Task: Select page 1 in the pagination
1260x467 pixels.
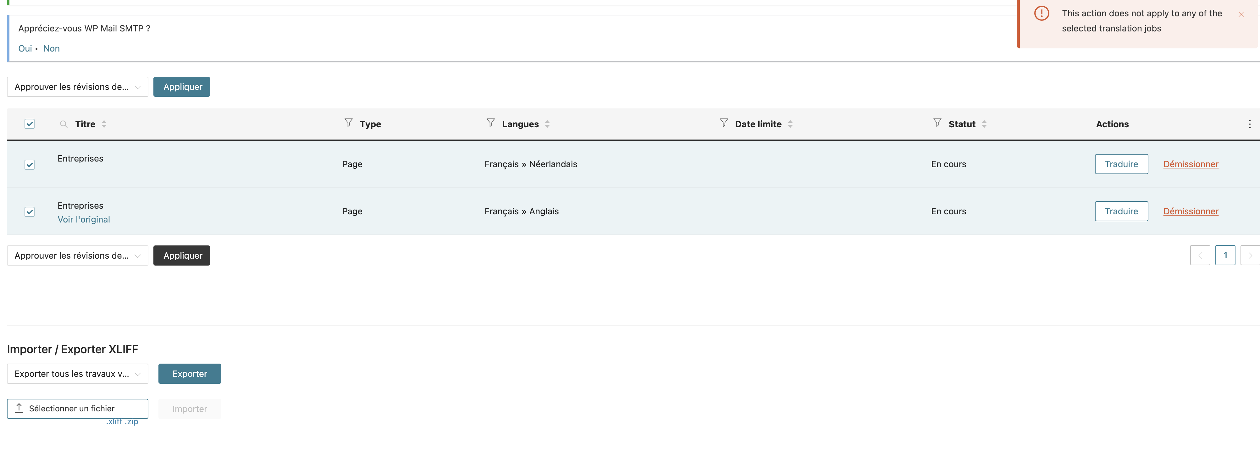Action: click(1225, 255)
